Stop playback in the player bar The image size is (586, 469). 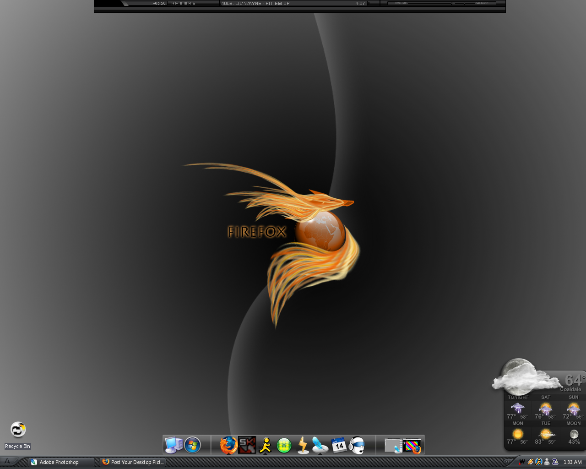tap(185, 3)
